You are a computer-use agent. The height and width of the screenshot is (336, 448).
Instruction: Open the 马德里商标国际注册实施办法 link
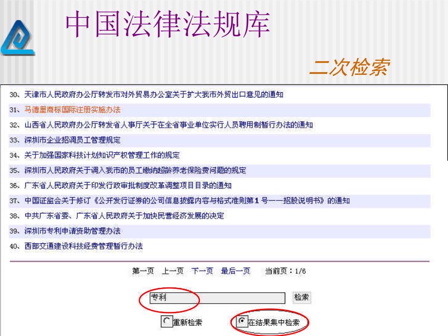(x=72, y=110)
